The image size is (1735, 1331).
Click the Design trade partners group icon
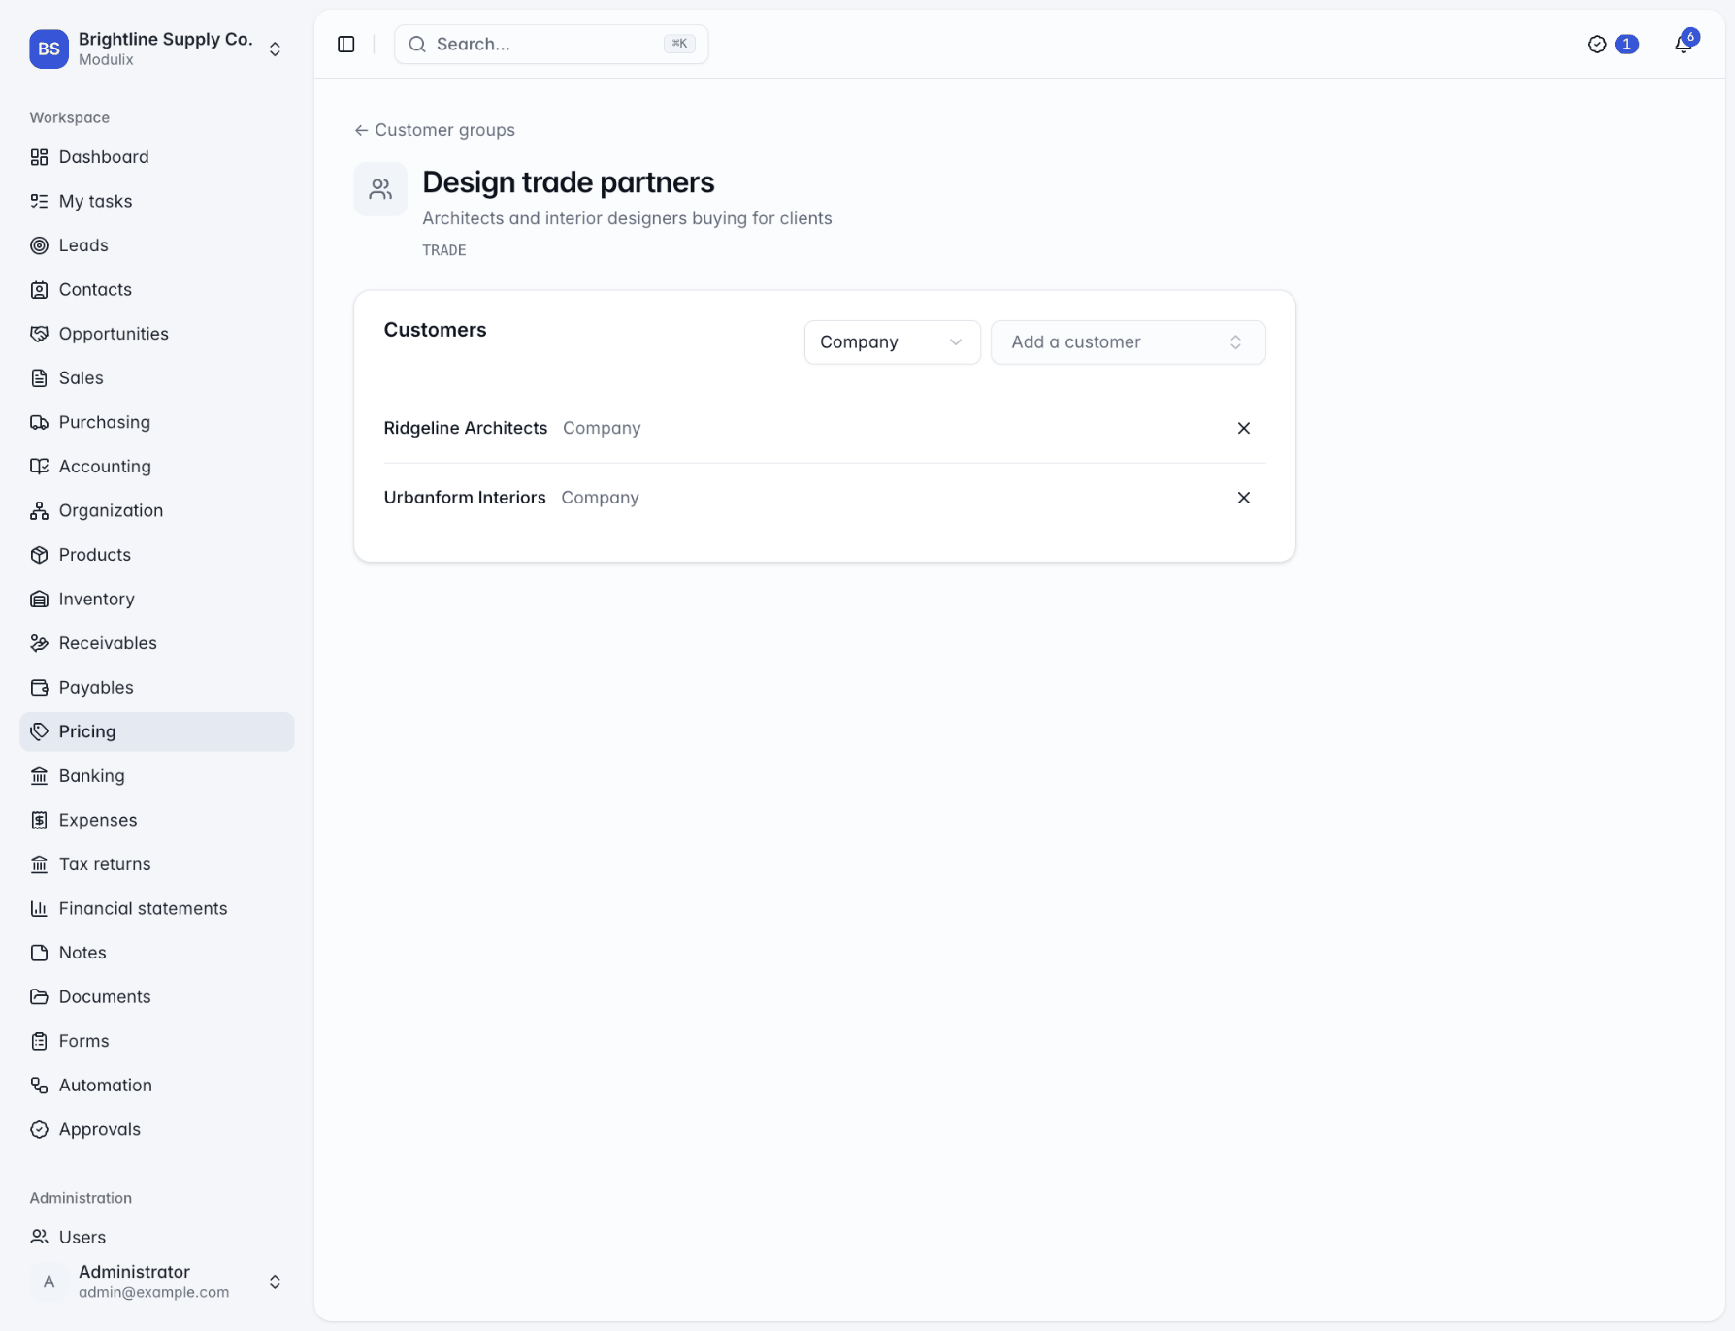click(x=380, y=189)
